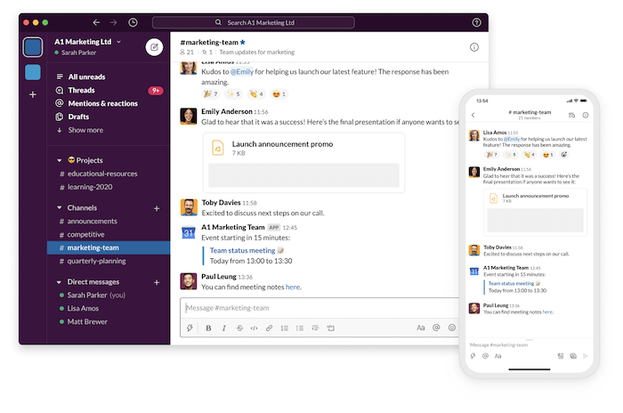Screen dimensions: 623x413
Task: Select the #marketing-team channel in sidebar
Action: pos(109,247)
